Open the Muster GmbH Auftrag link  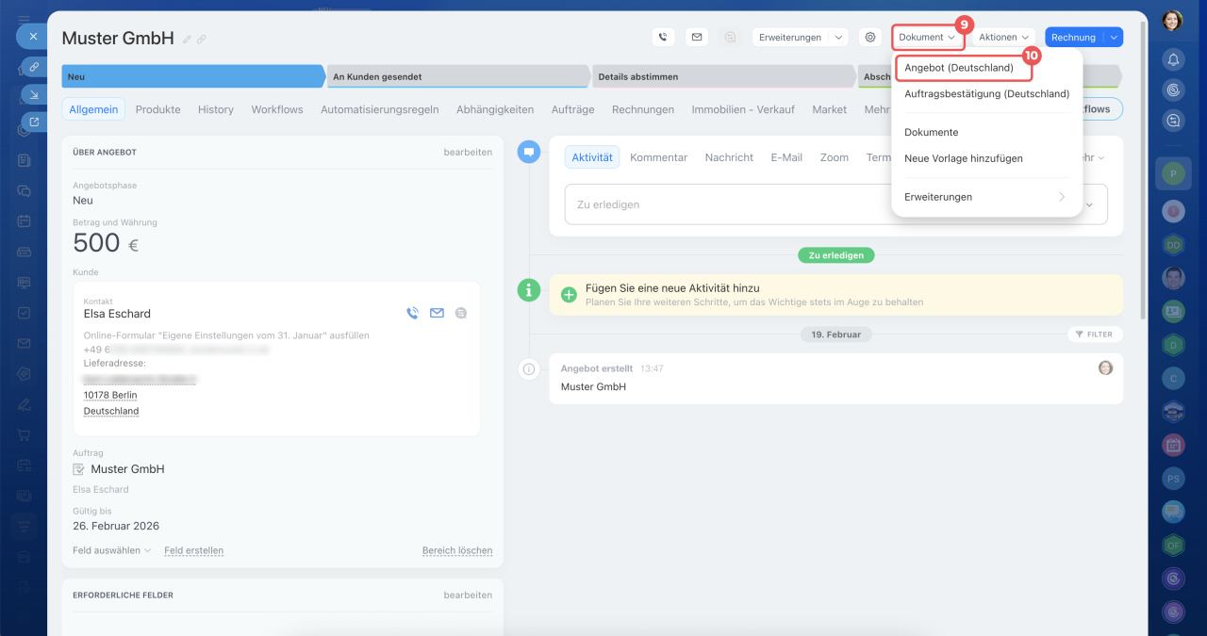127,469
